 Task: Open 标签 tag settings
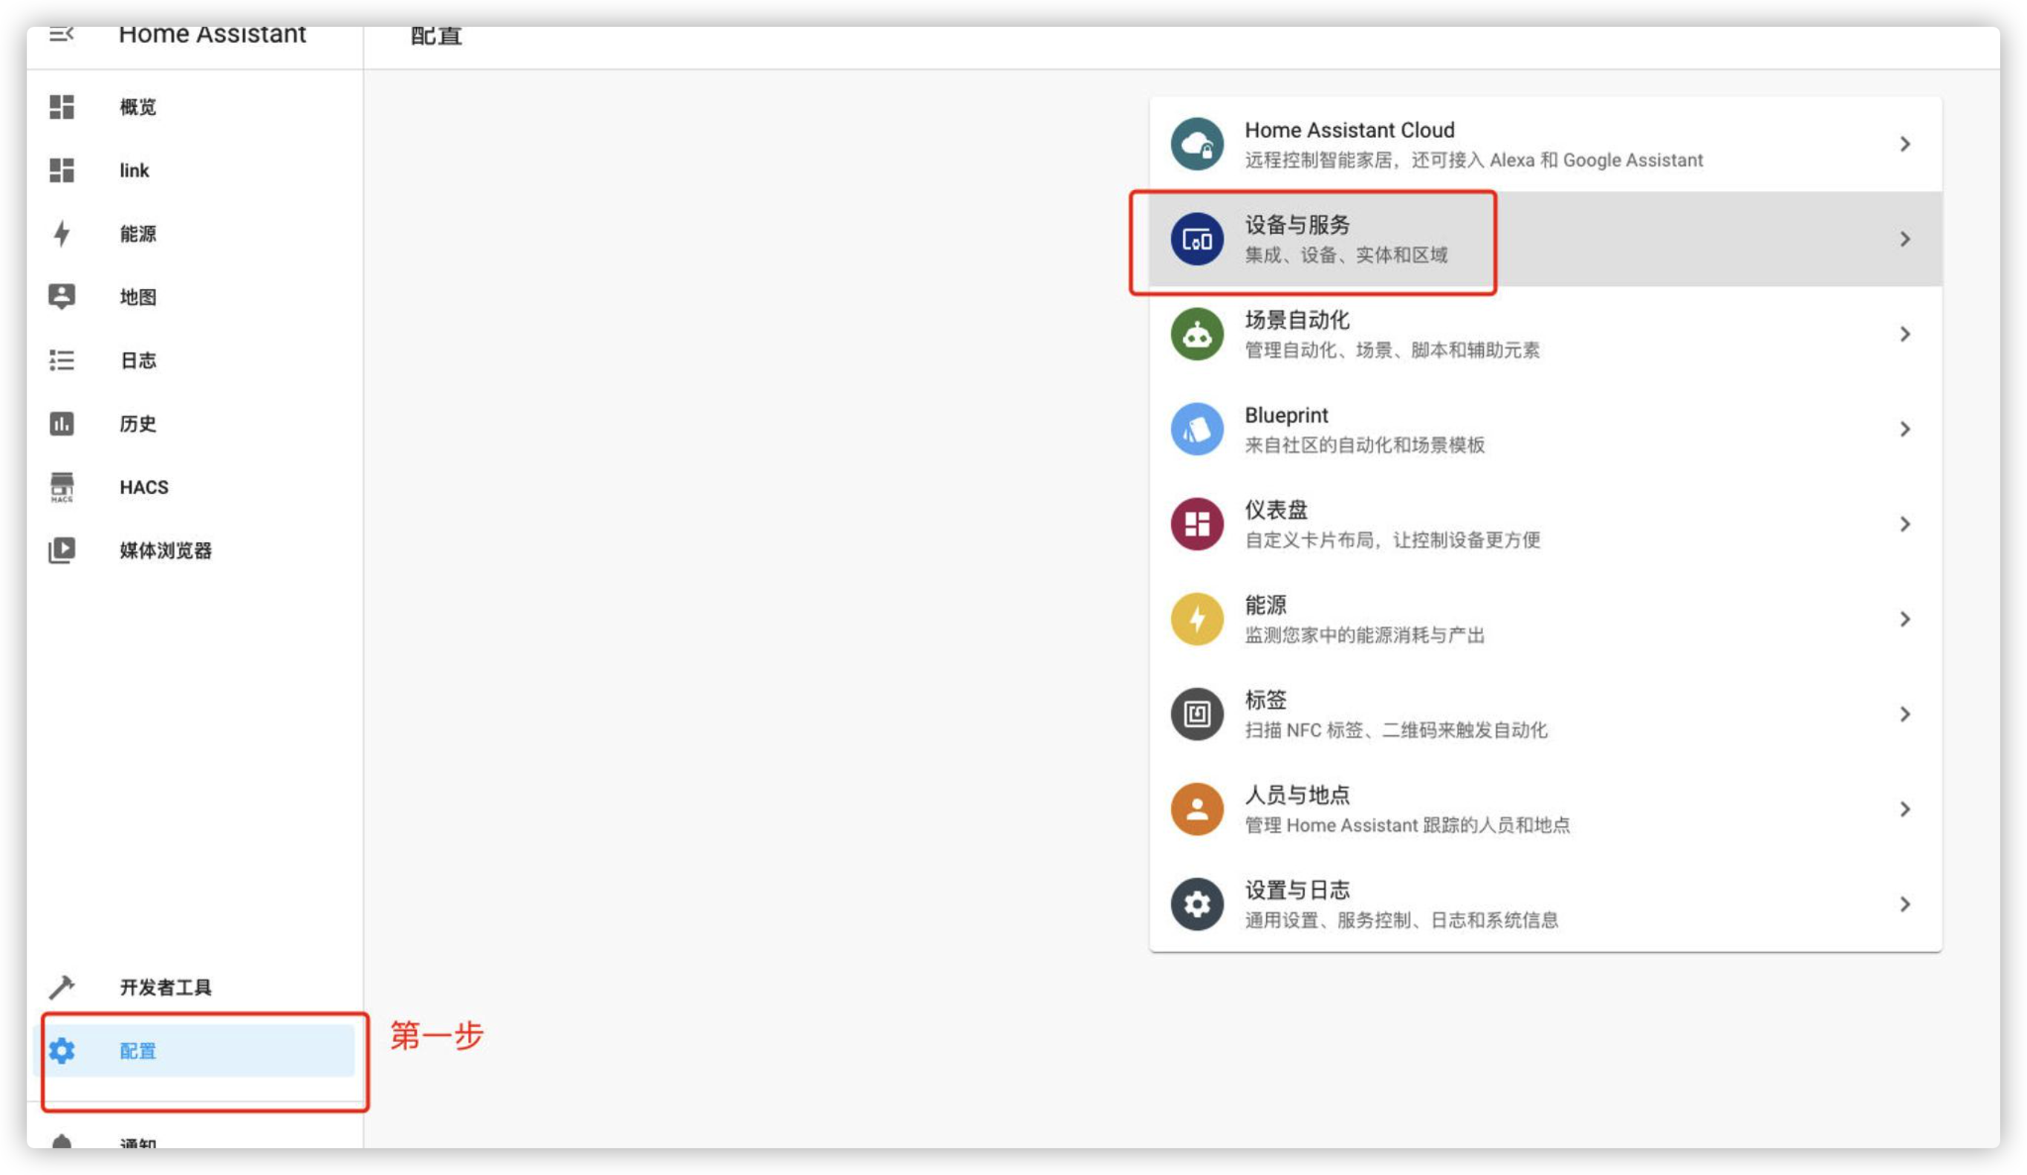[1546, 713]
